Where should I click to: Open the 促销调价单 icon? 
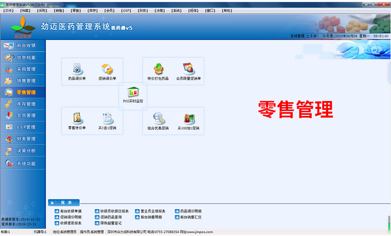click(x=107, y=72)
